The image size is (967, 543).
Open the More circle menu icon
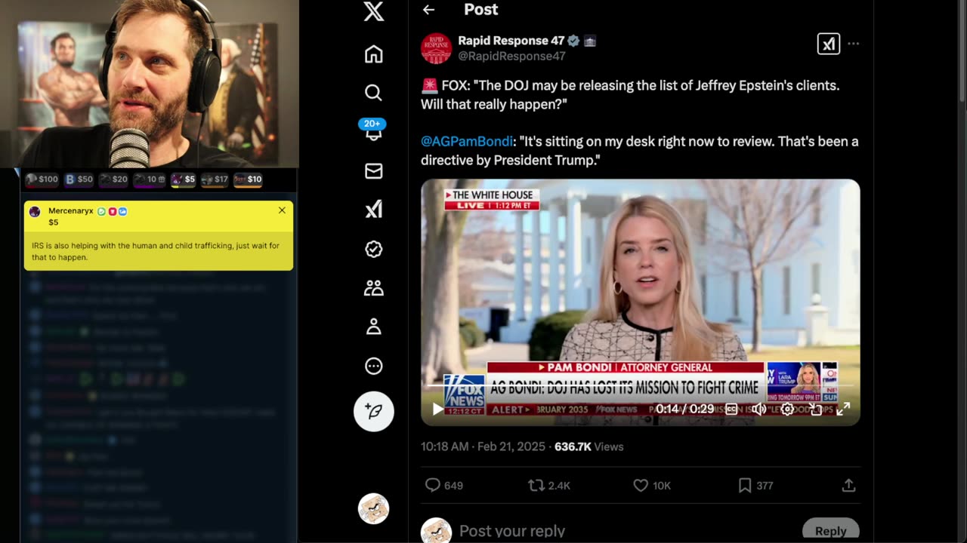[x=373, y=366]
